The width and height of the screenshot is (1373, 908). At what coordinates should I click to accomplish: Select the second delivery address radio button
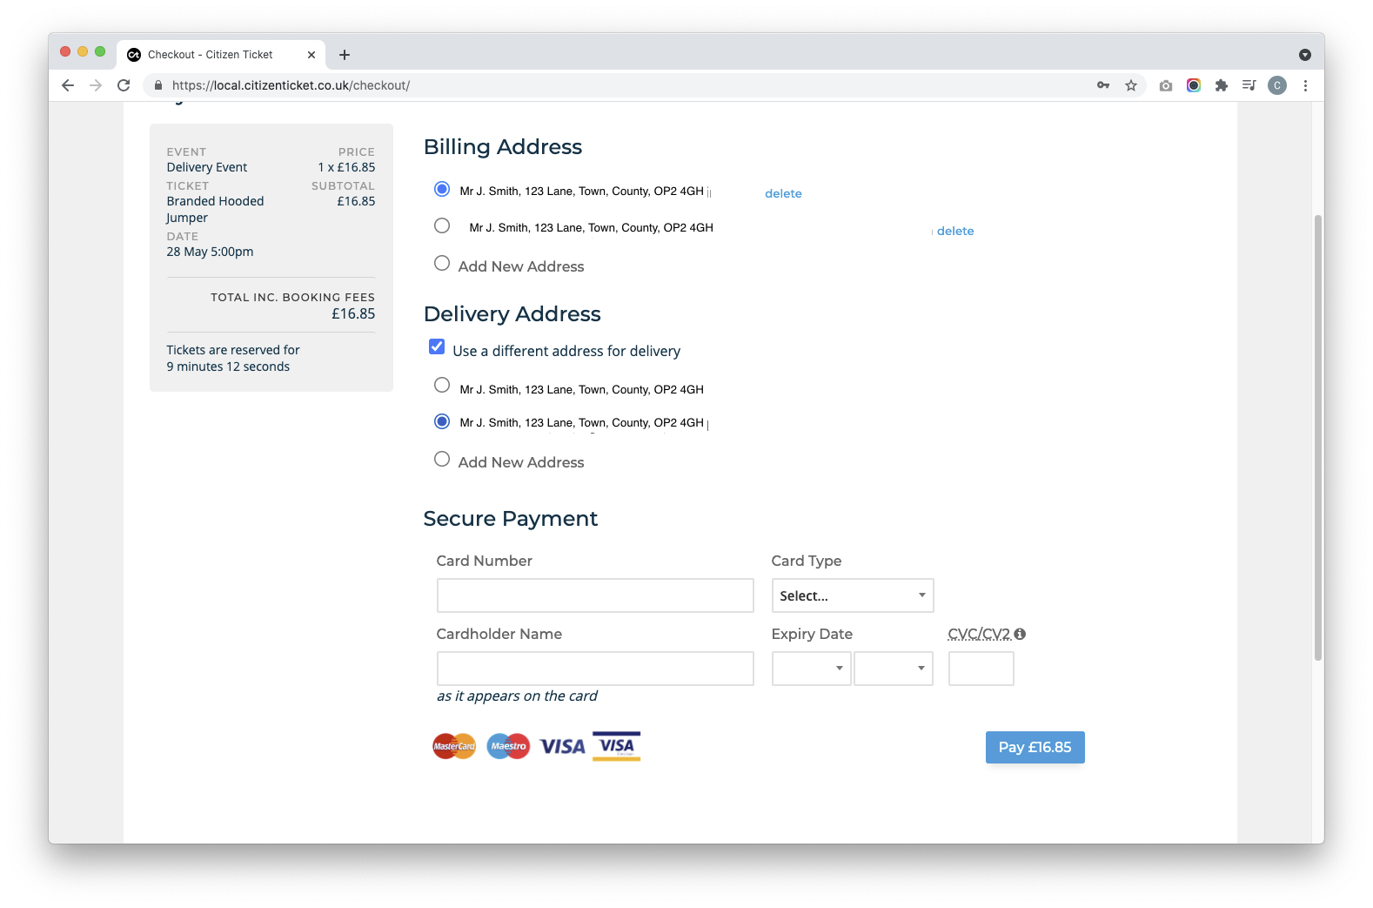coord(442,422)
